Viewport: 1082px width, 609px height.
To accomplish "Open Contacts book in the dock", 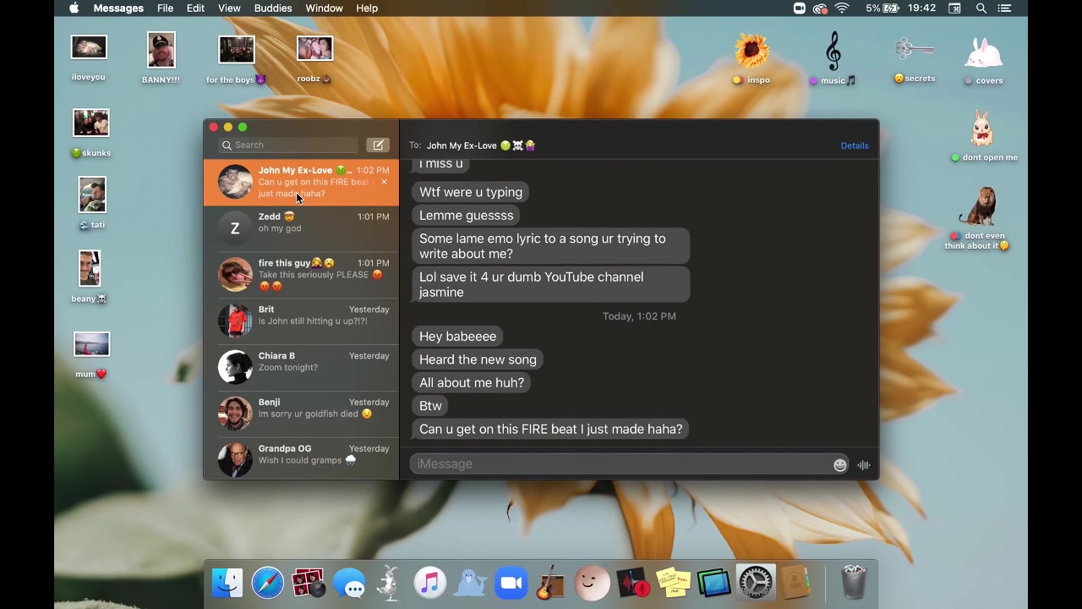I will [x=795, y=583].
